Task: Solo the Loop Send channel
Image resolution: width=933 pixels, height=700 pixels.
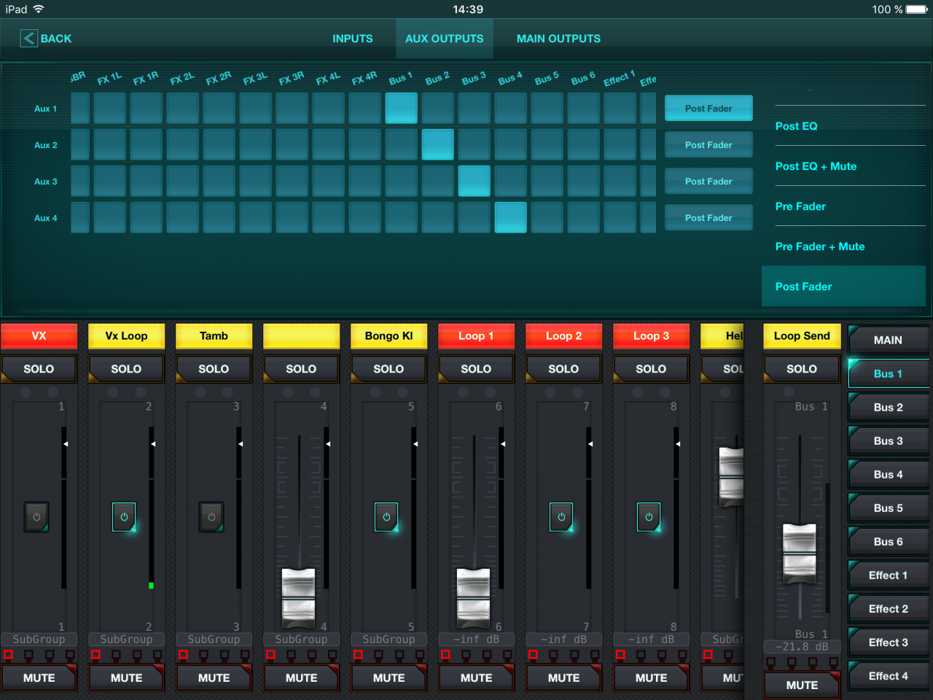Action: pos(802,369)
